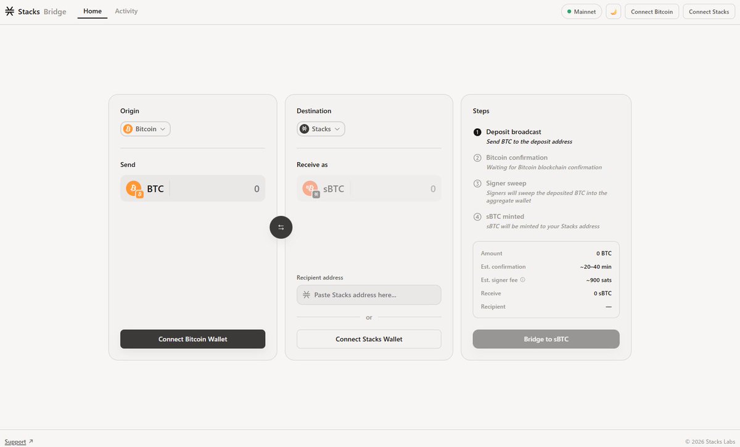Click the Stacks logo icon in header
This screenshot has width=740, height=447.
(x=9, y=12)
